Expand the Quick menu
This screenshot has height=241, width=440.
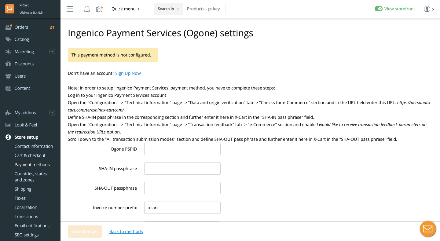(x=125, y=9)
